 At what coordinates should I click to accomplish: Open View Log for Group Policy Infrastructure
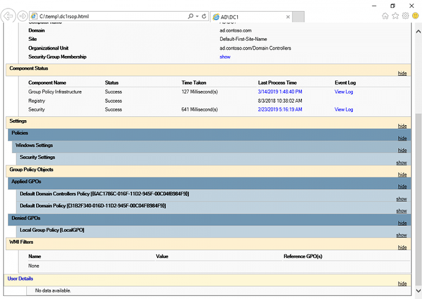344,92
